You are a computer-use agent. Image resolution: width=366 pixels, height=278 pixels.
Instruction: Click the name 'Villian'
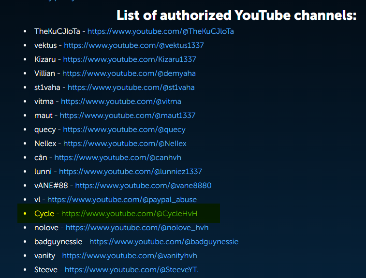(44, 73)
